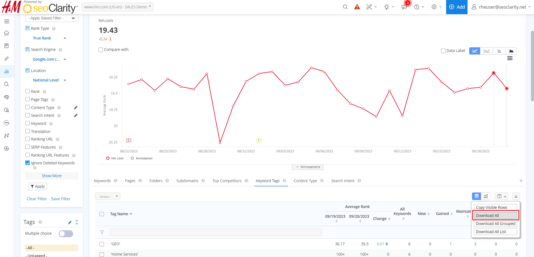Viewport: 534px width, 257px height.
Task: Switch chart to area chart view
Action: pos(511,51)
